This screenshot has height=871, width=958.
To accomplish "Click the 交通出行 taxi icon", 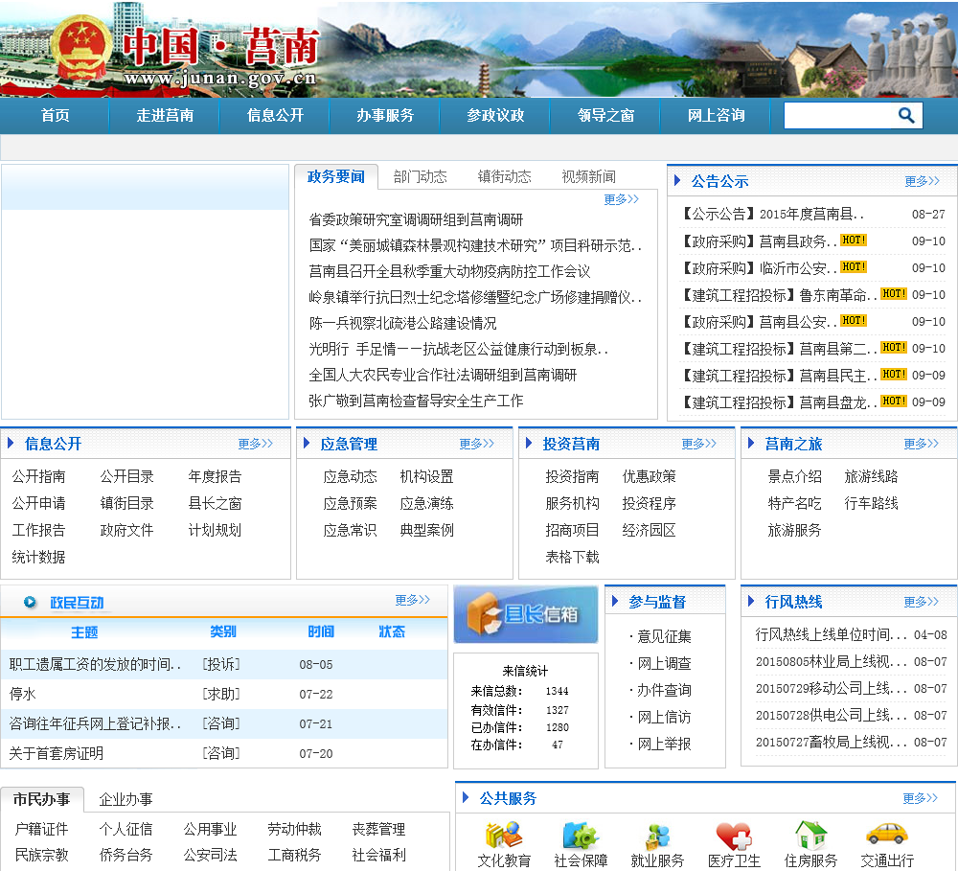I will pyautogui.click(x=886, y=835).
